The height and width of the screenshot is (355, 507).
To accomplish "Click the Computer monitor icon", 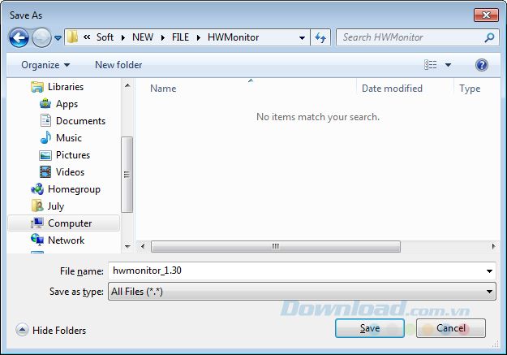I will point(37,223).
